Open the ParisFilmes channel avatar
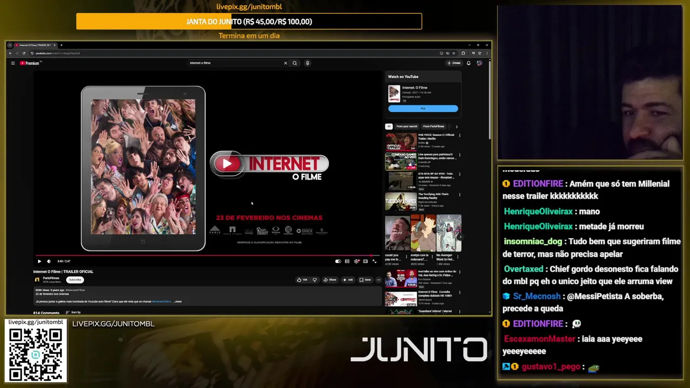690x388 pixels. click(37, 280)
